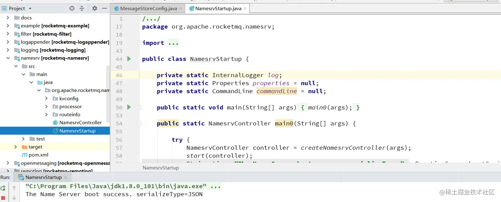The height and width of the screenshot is (202, 501).
Task: Expand the folded import block
Action: [139, 43]
